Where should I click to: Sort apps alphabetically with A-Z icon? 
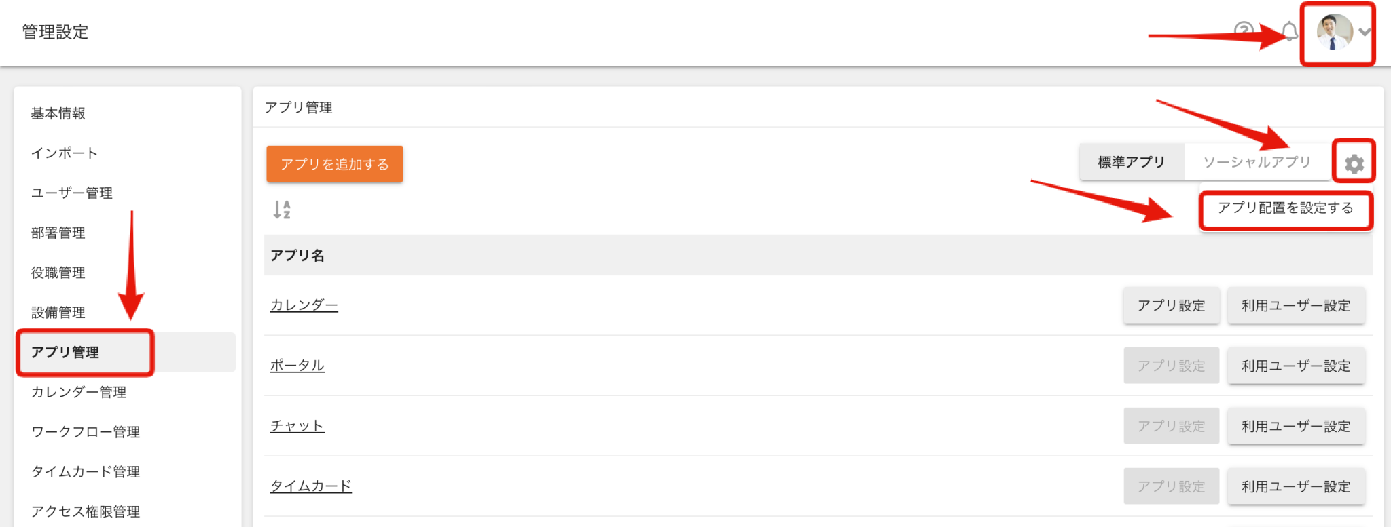282,210
